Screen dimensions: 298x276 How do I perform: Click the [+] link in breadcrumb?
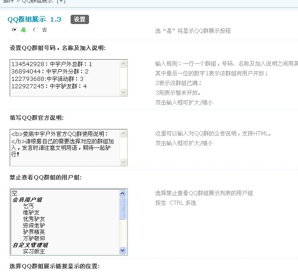pyautogui.click(x=61, y=1)
